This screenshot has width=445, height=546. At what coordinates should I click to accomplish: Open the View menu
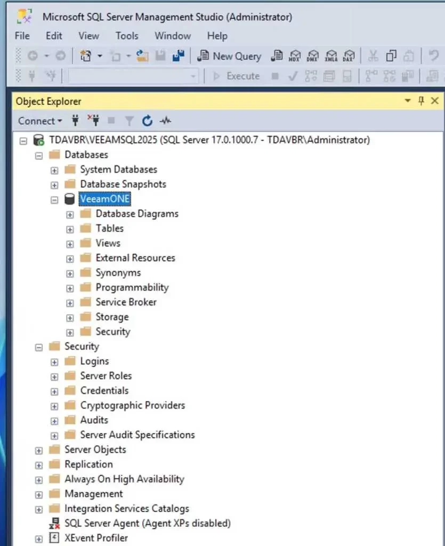point(88,36)
